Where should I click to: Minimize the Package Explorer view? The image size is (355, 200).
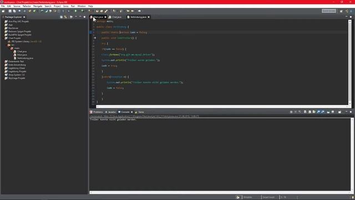pos(80,17)
